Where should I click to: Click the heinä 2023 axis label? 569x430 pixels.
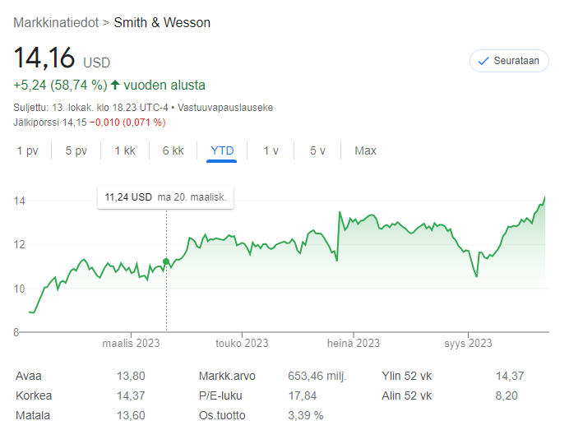[x=354, y=344]
